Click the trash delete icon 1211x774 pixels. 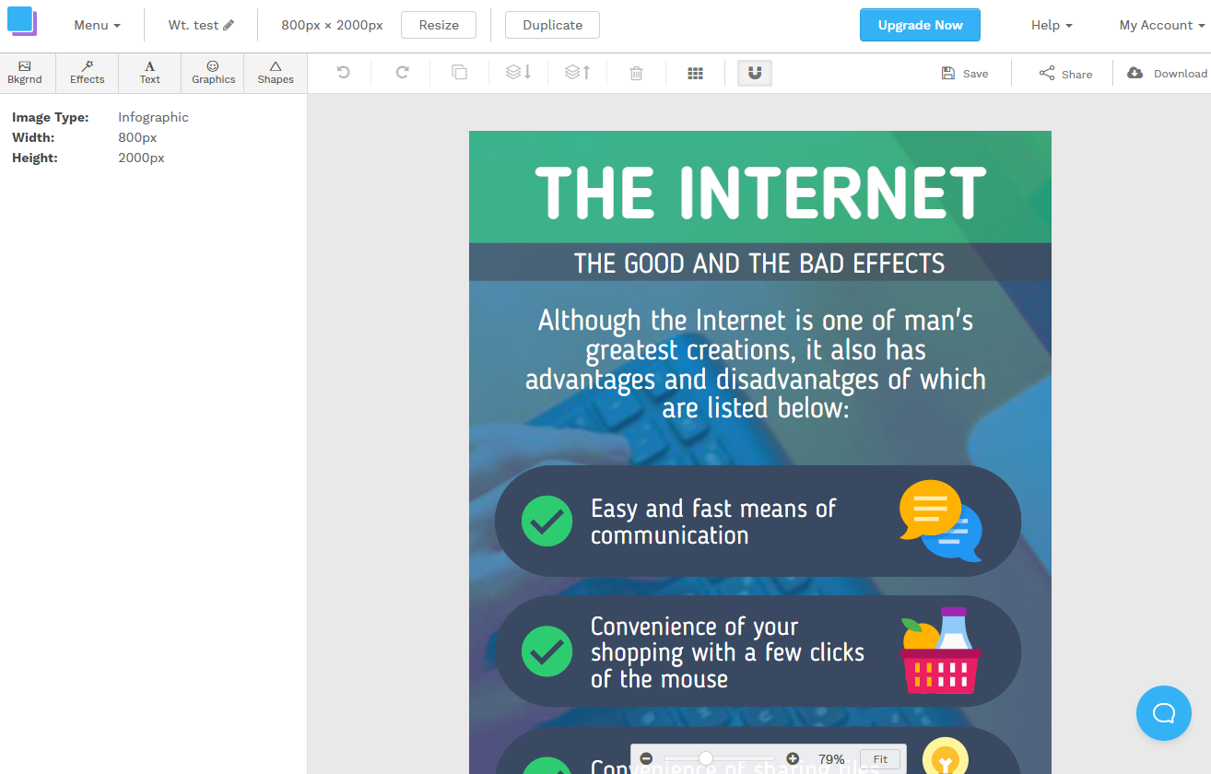(x=636, y=73)
